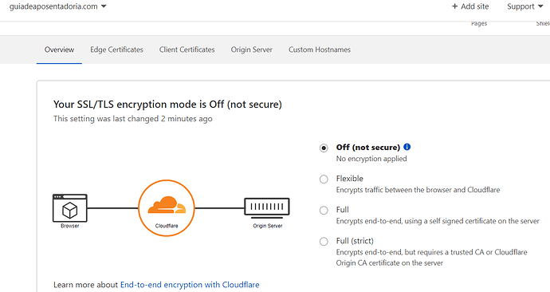Select the Overview tab
The height and width of the screenshot is (292, 550).
pyautogui.click(x=59, y=49)
